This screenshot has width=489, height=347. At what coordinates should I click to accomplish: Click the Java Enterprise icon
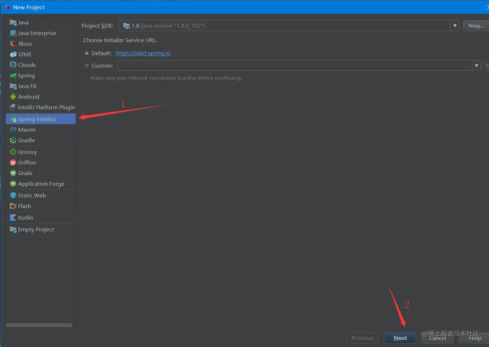coord(13,33)
